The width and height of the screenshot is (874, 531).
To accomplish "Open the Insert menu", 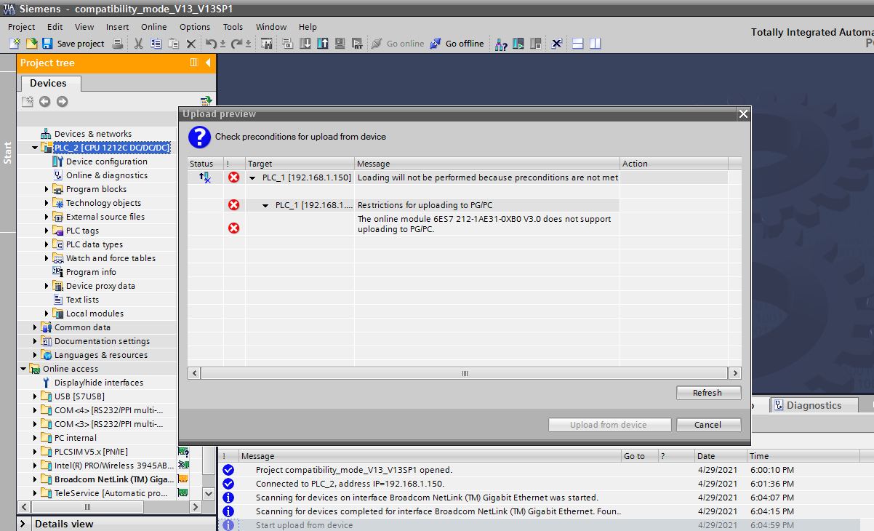I will pyautogui.click(x=117, y=27).
